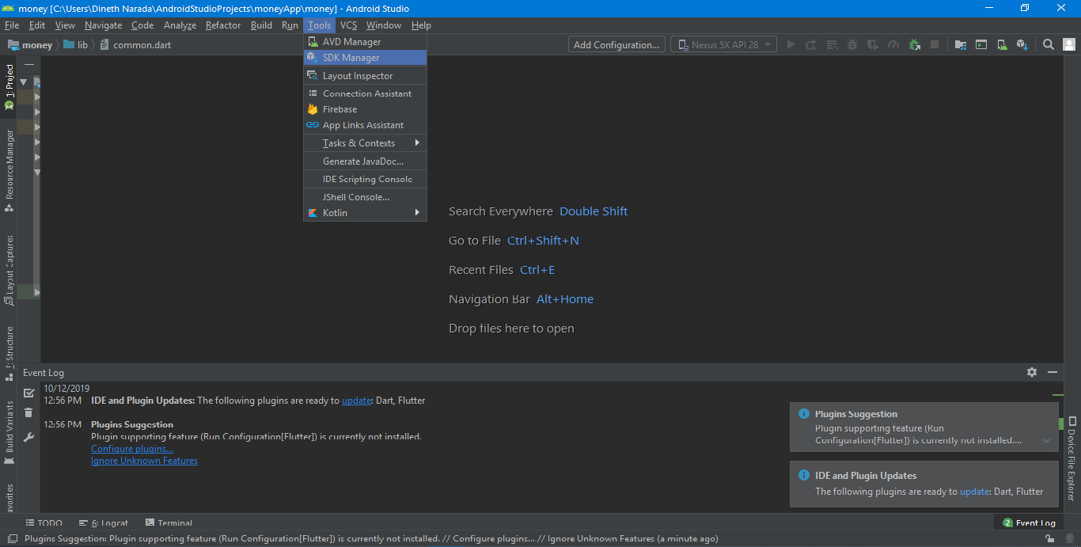Open 6: Logcat tool window tab
Screen dimensions: 1081x547
coord(104,523)
